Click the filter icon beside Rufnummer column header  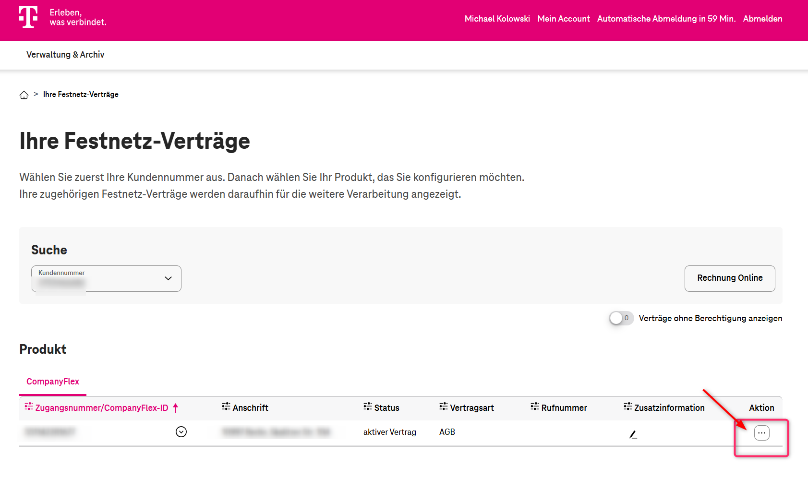(534, 407)
